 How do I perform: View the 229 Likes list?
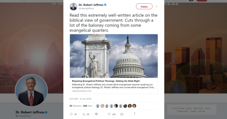pyautogui.click(x=88, y=106)
